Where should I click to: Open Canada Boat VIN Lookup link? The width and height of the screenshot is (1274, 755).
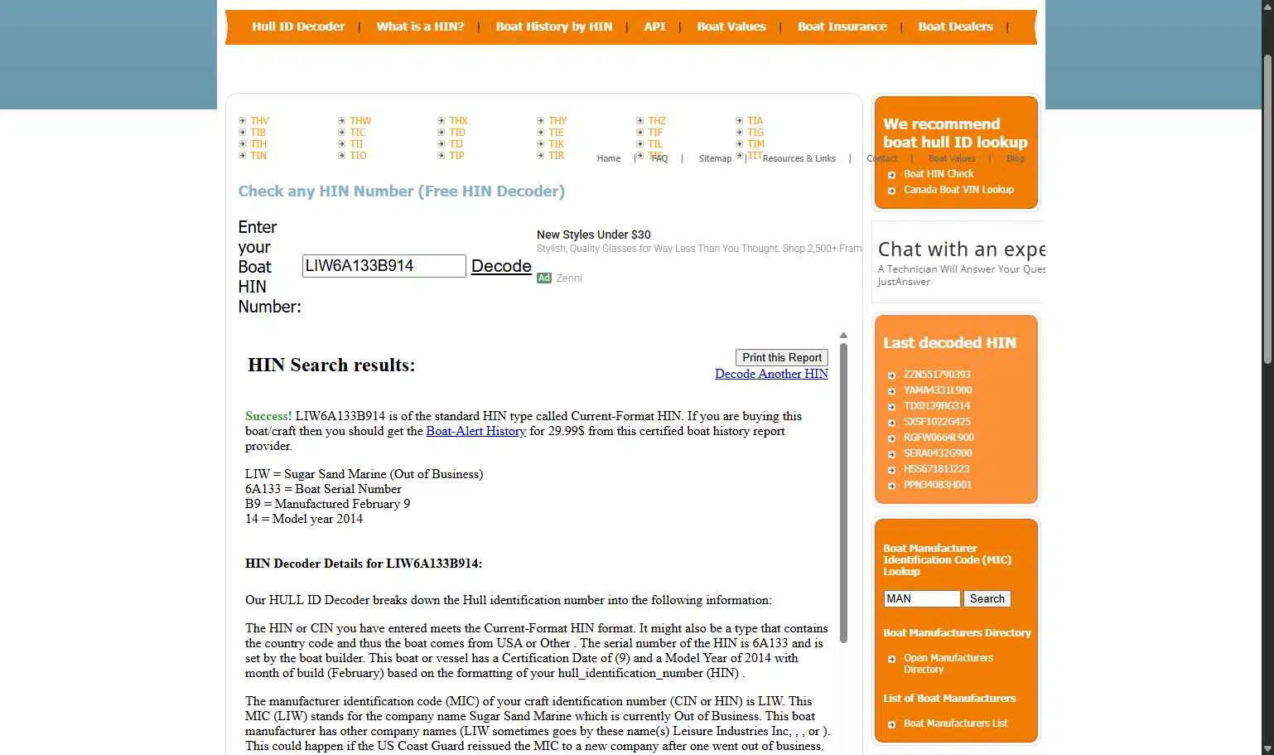click(958, 190)
